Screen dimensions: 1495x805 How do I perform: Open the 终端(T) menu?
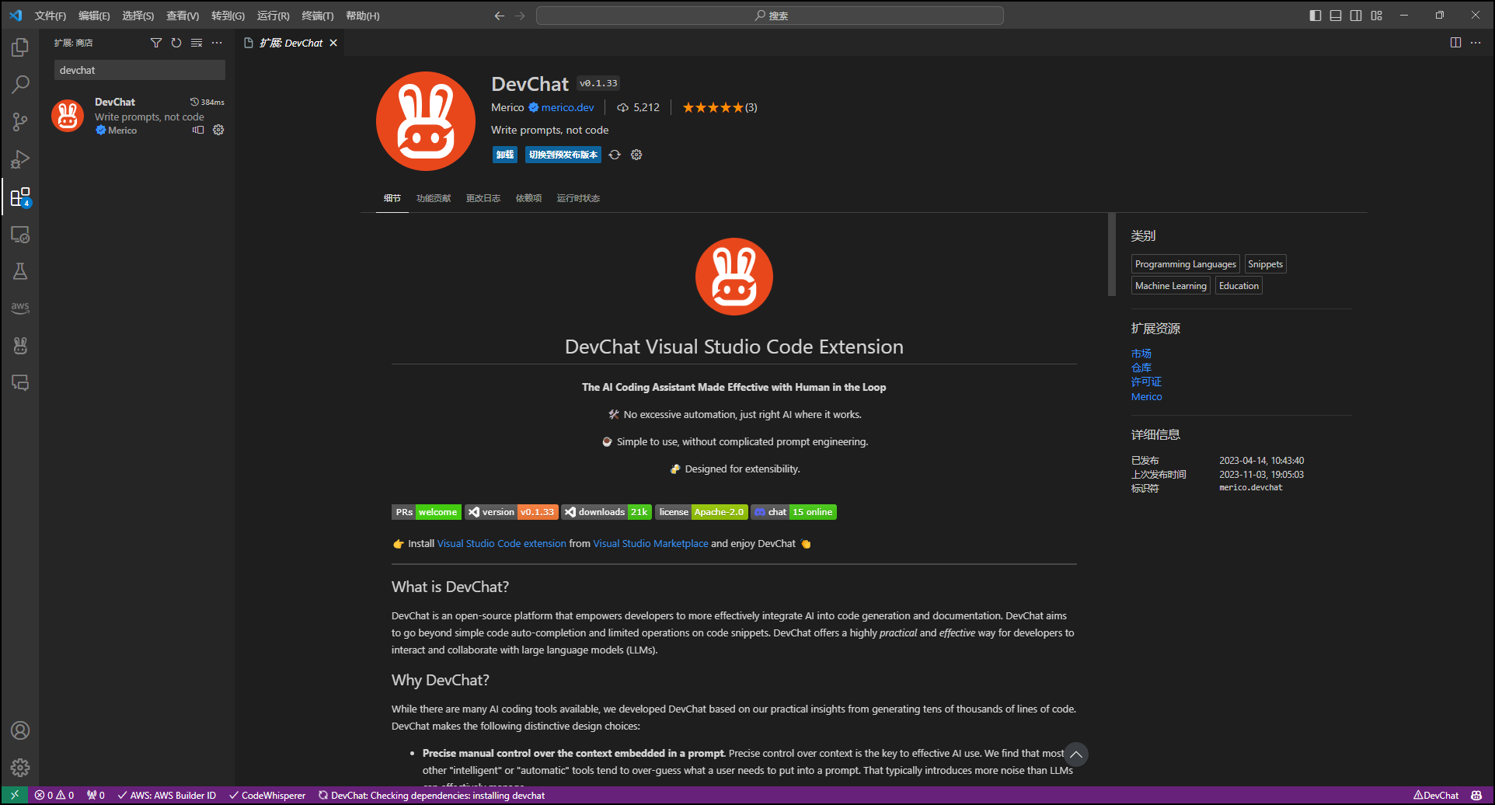click(x=318, y=16)
